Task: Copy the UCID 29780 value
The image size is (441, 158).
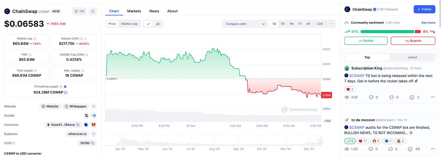Action: point(93,143)
